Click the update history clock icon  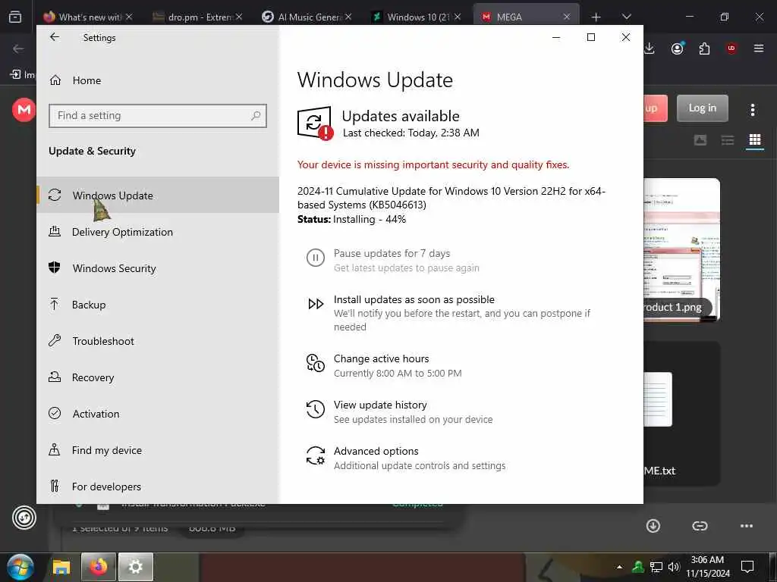(x=315, y=409)
